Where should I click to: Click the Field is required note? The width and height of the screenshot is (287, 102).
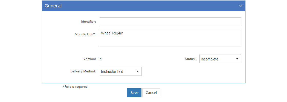75,87
